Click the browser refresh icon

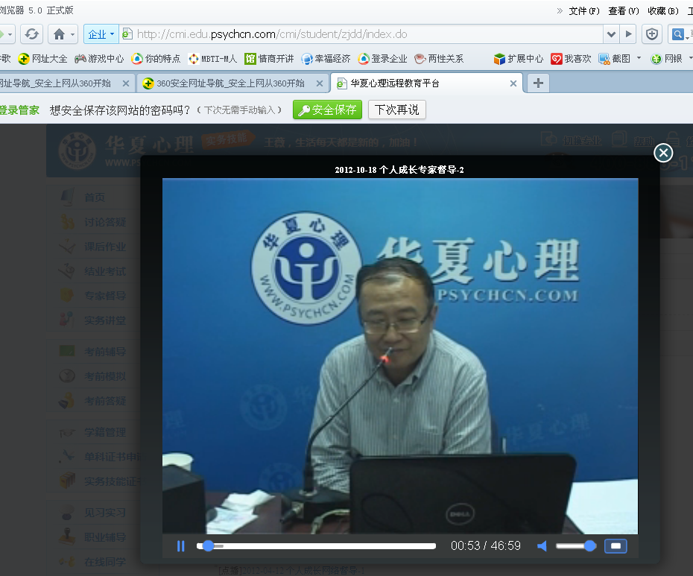click(x=31, y=34)
